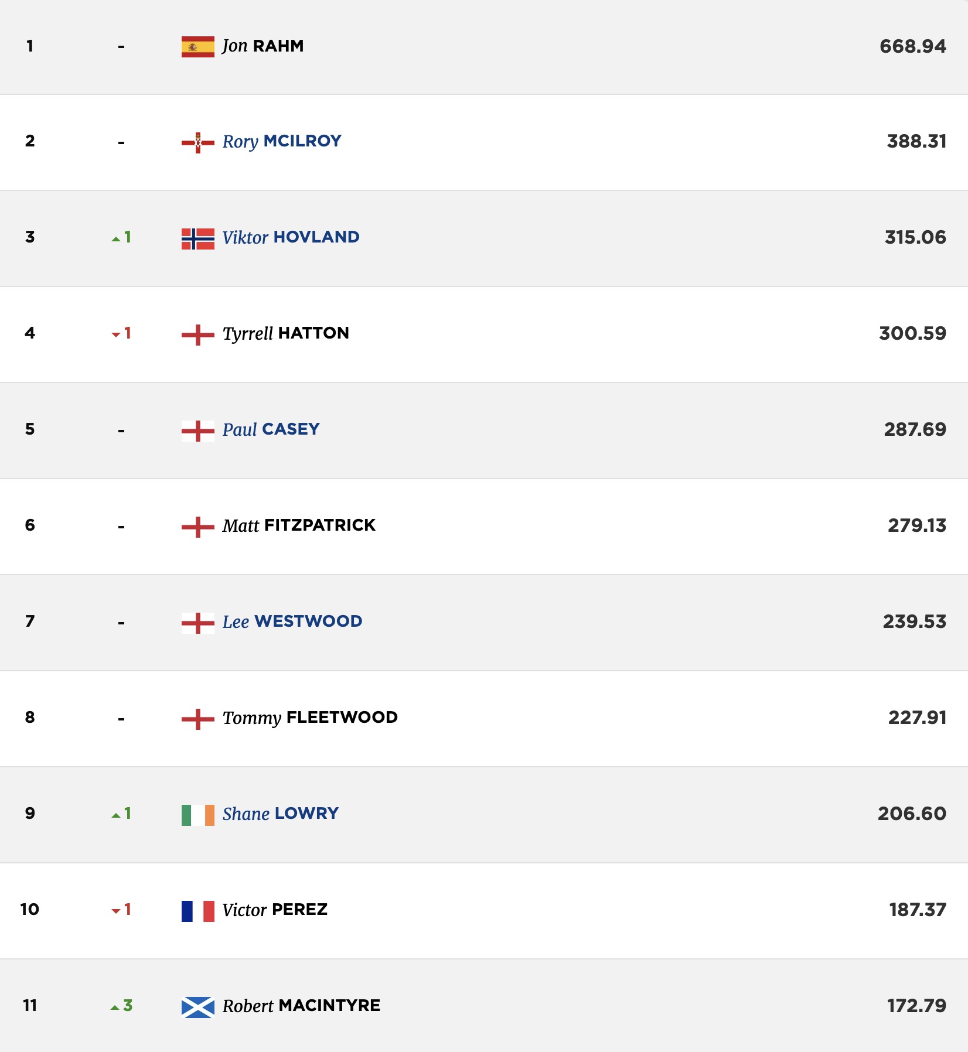Open Lee Westwood's player profile link
The width and height of the screenshot is (968, 1052).
coord(292,621)
